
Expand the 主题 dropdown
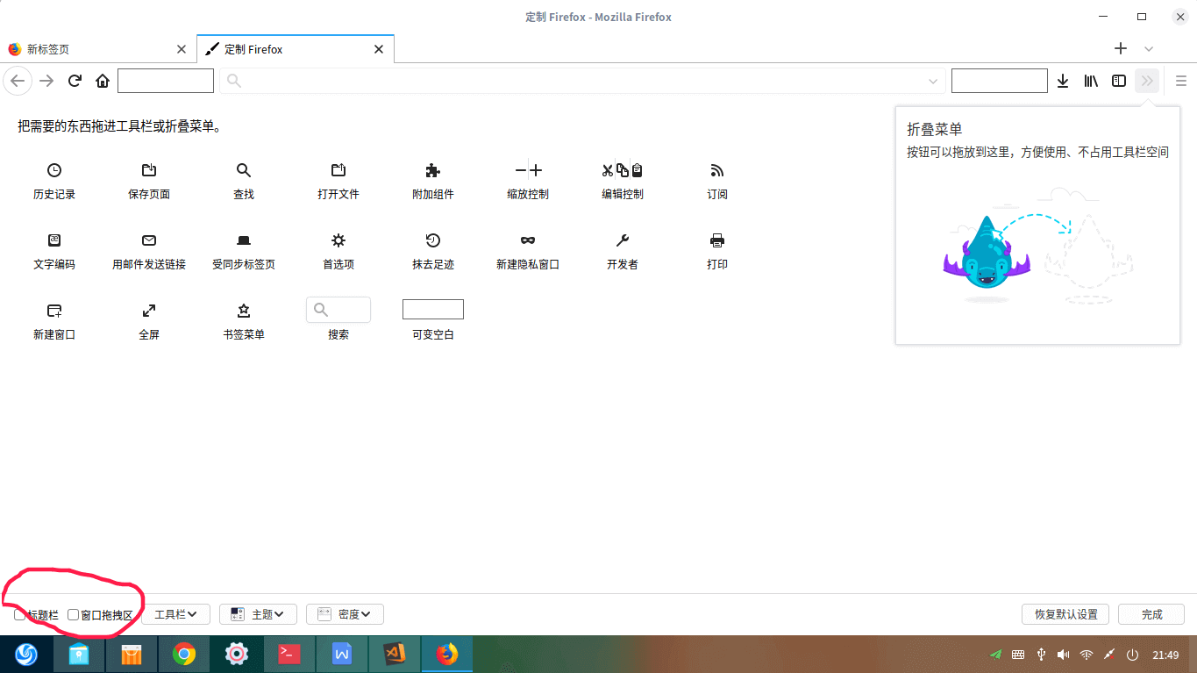[x=258, y=614]
